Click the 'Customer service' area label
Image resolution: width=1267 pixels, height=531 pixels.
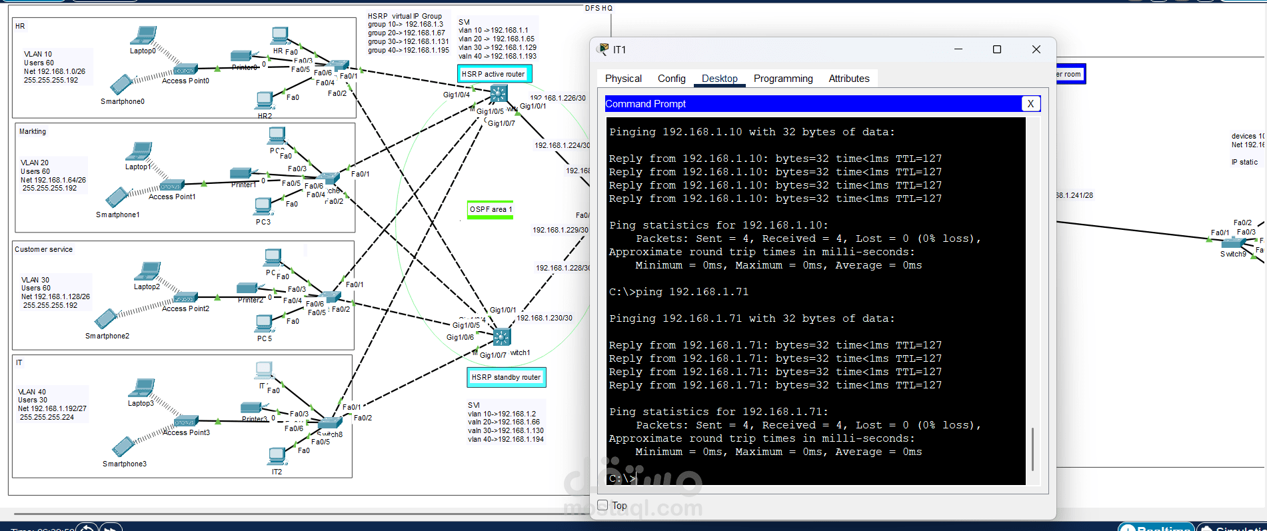pos(44,249)
